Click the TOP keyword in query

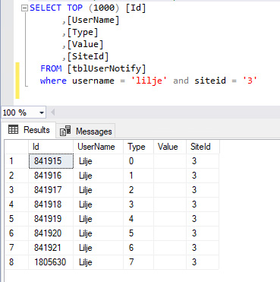[x=75, y=8]
